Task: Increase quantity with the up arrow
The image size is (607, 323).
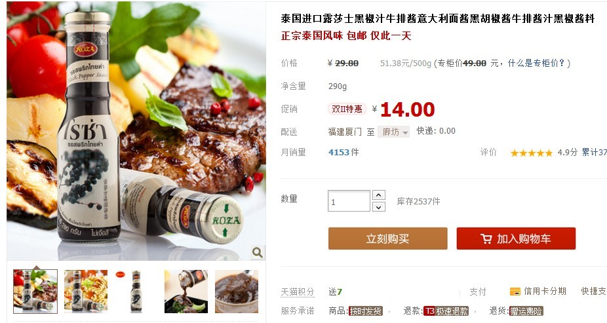Action: [379, 195]
